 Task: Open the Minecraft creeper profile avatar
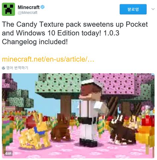click(8, 9)
